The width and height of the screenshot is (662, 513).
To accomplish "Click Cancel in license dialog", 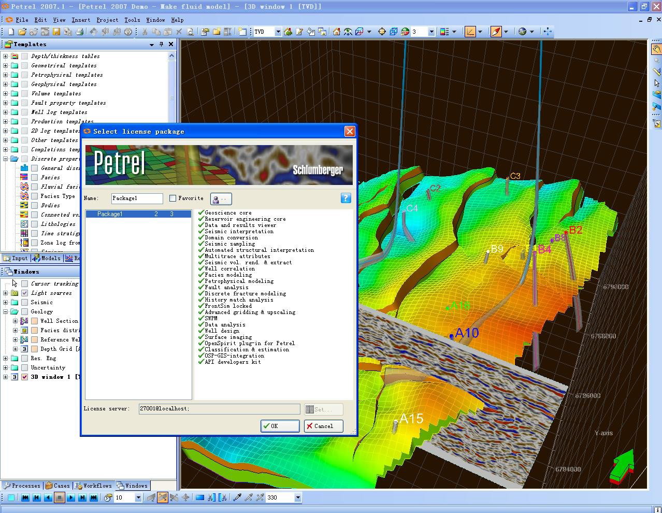I will (x=323, y=426).
